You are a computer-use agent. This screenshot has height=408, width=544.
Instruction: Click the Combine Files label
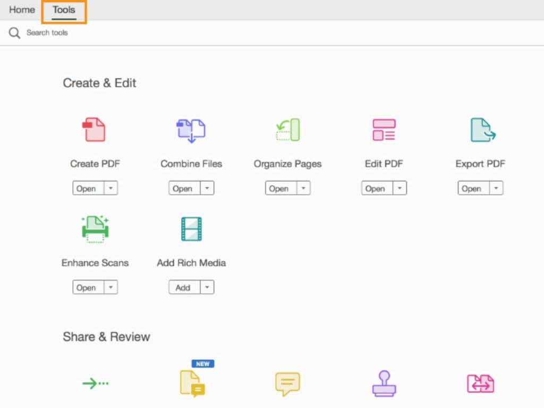click(191, 164)
